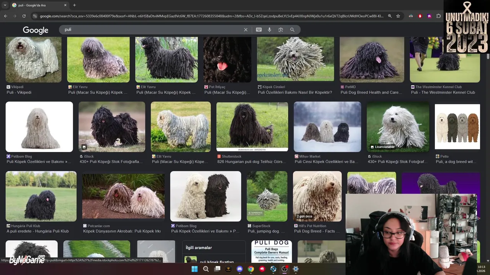The height and width of the screenshot is (275, 490).
Task: Click the magnifier search button
Action: 292,30
